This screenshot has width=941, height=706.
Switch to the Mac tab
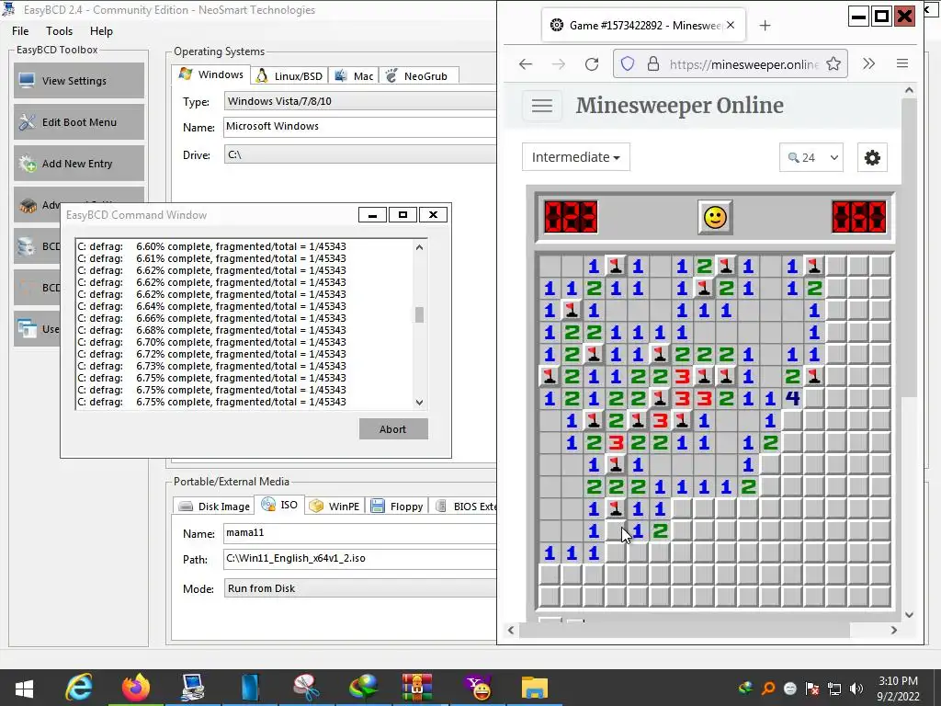click(x=354, y=76)
